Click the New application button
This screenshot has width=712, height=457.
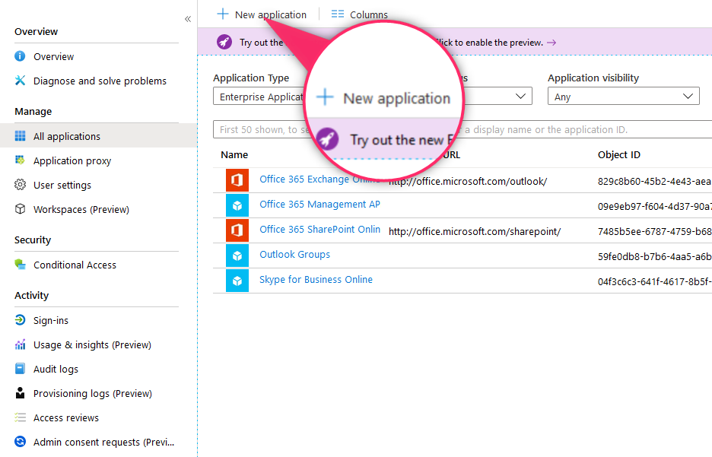(x=262, y=14)
